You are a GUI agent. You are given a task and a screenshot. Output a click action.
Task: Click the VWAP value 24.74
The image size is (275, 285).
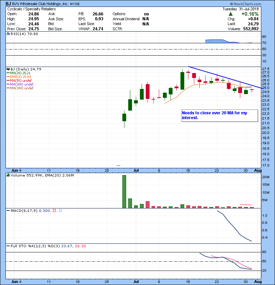[98, 29]
